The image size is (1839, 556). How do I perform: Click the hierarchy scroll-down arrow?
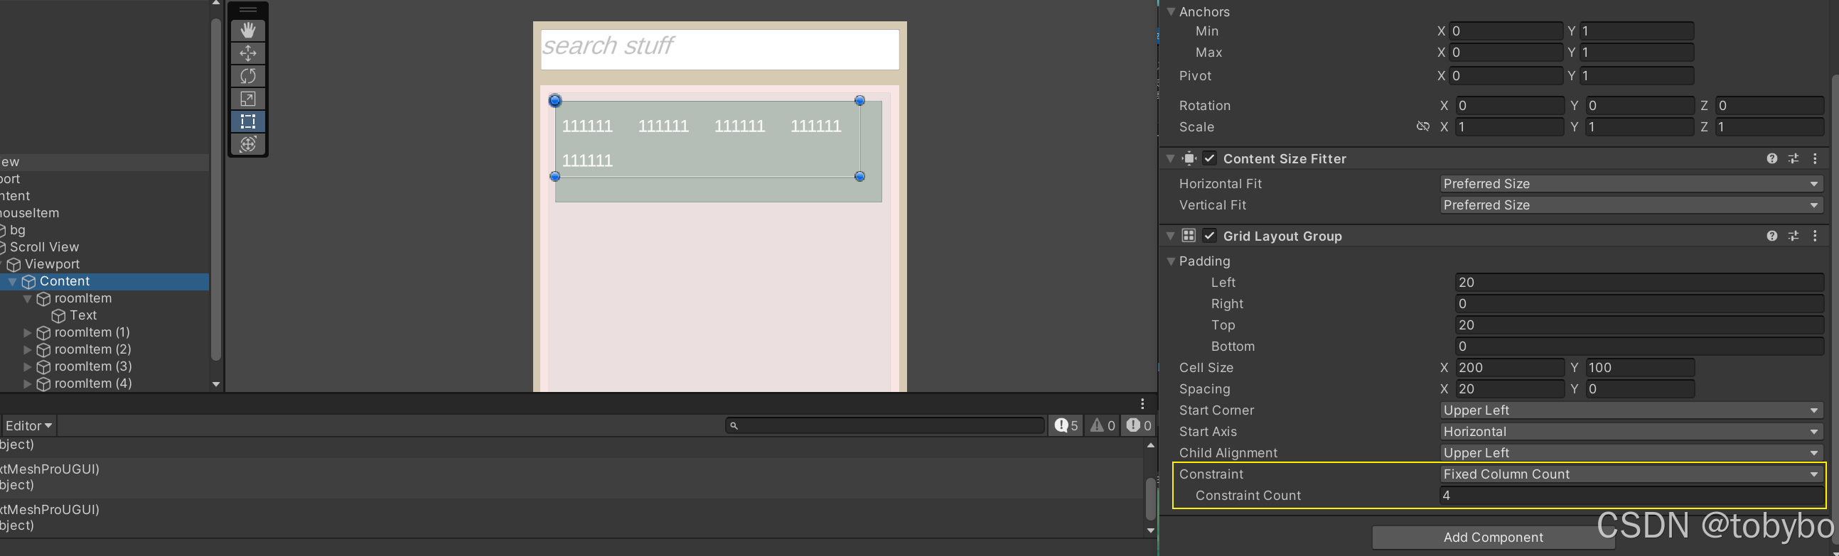[x=216, y=385]
